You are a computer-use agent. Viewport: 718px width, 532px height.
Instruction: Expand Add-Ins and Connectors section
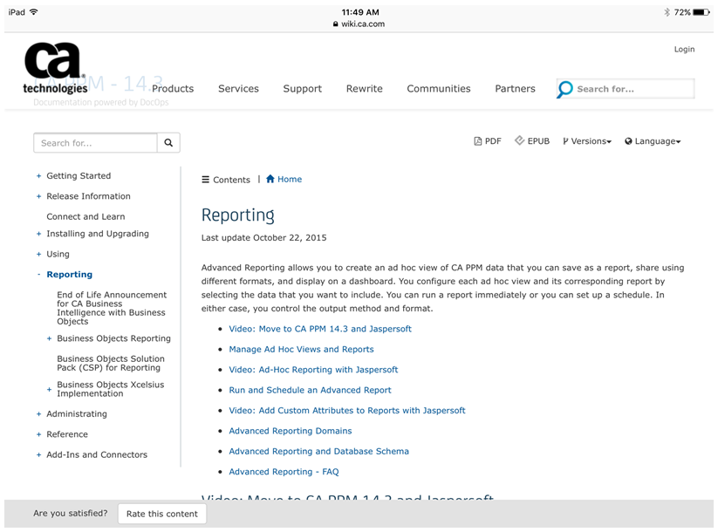pos(39,455)
